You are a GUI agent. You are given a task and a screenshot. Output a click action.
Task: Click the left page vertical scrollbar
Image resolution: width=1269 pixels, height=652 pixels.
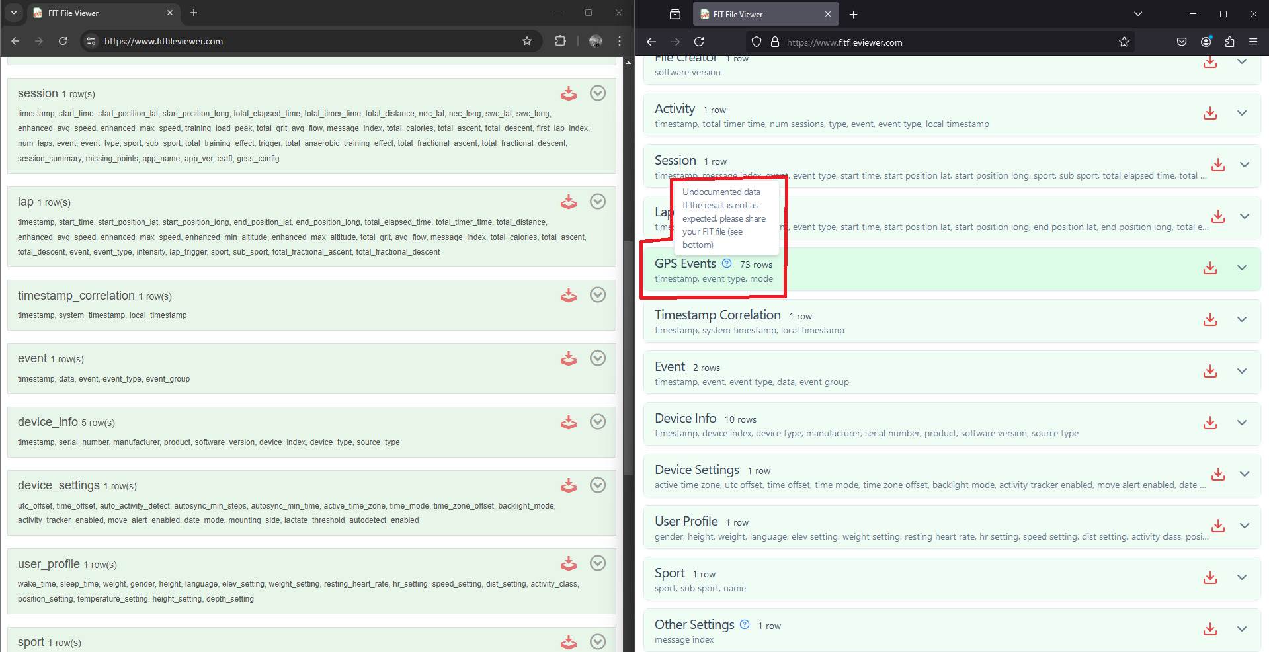click(628, 357)
